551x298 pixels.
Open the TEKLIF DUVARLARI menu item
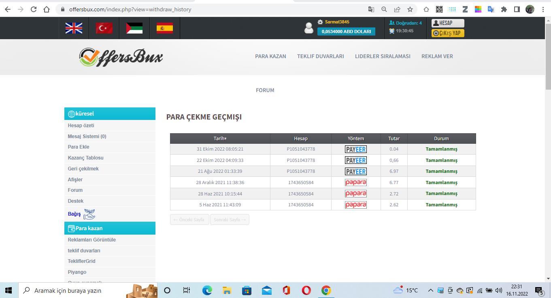[x=320, y=56]
